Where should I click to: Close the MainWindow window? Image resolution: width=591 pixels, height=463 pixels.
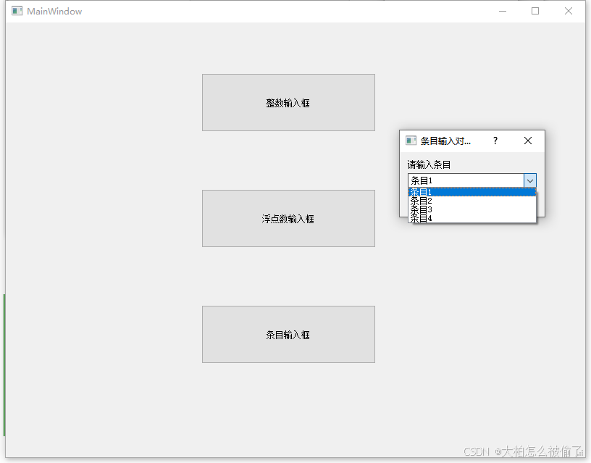point(569,12)
